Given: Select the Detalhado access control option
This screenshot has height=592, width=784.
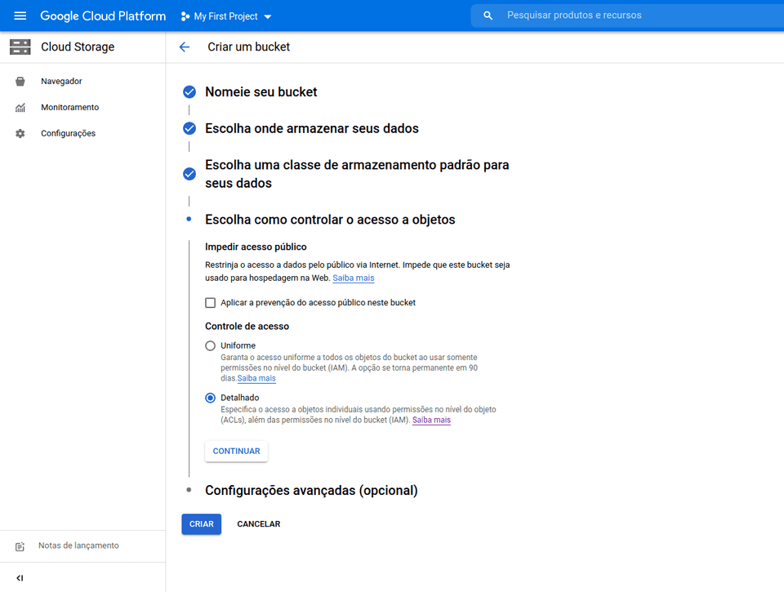Looking at the screenshot, I should coord(211,398).
